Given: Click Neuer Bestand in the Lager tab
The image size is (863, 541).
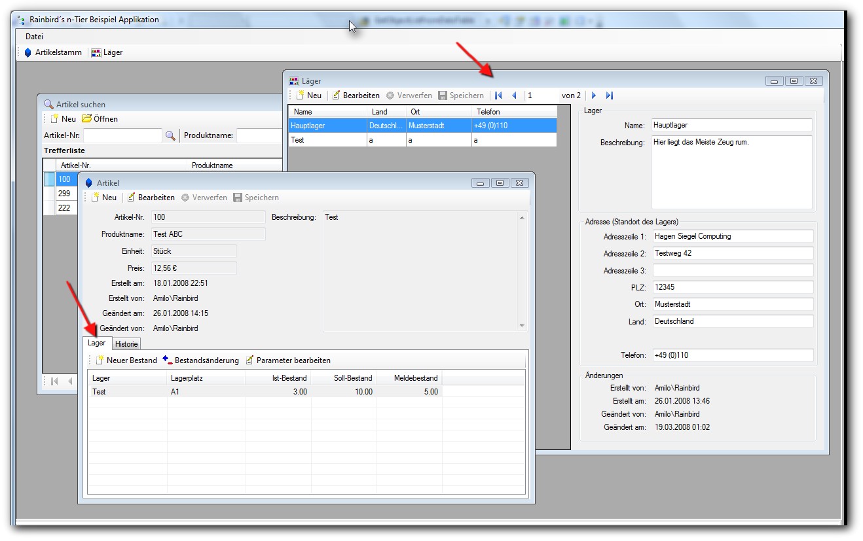Looking at the screenshot, I should [x=126, y=360].
